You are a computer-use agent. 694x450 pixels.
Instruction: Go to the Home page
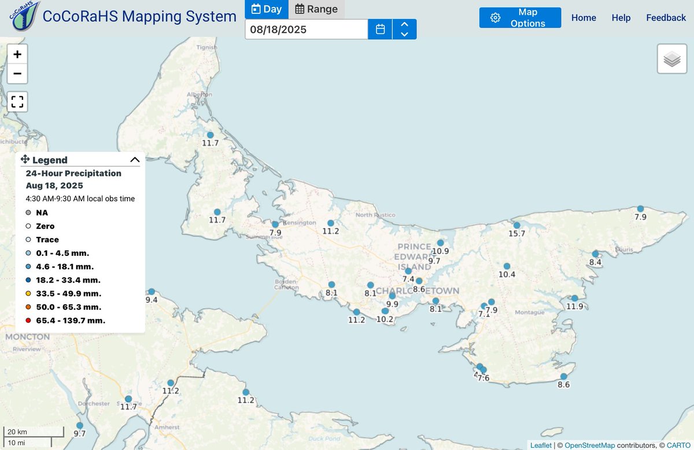pos(584,18)
